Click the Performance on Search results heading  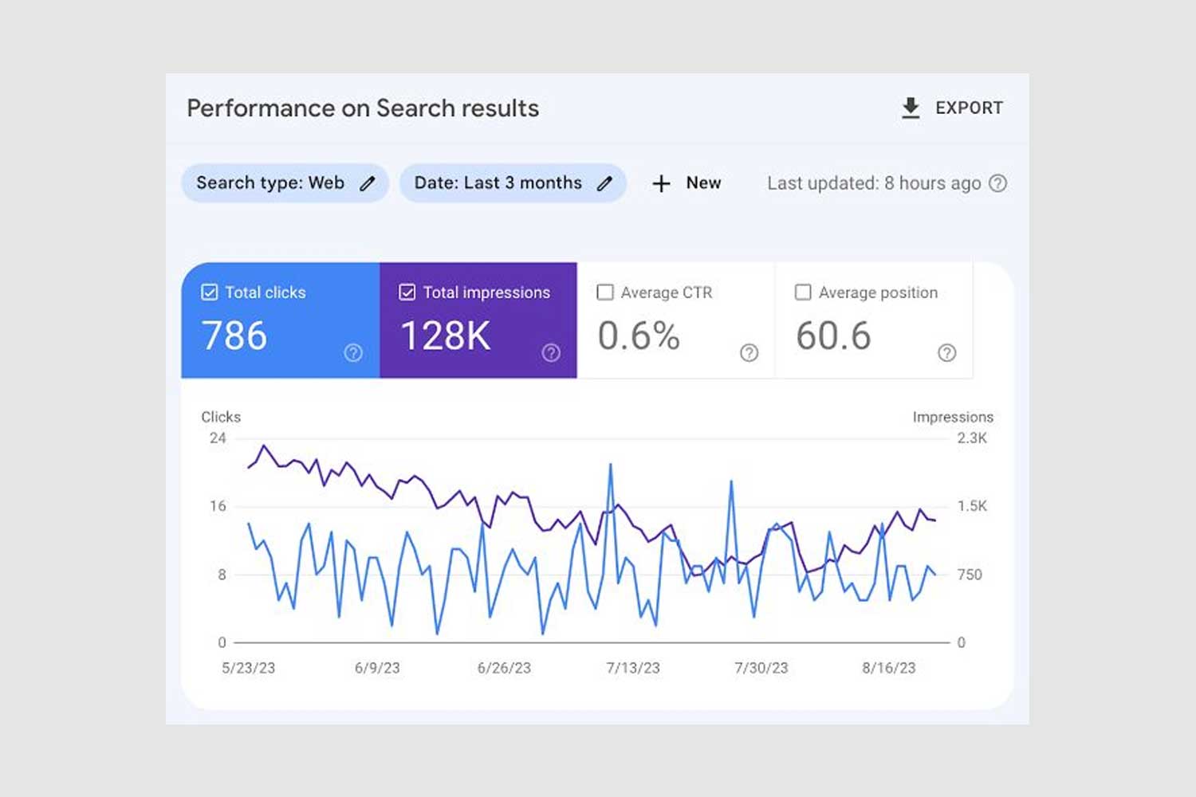pyautogui.click(x=363, y=108)
